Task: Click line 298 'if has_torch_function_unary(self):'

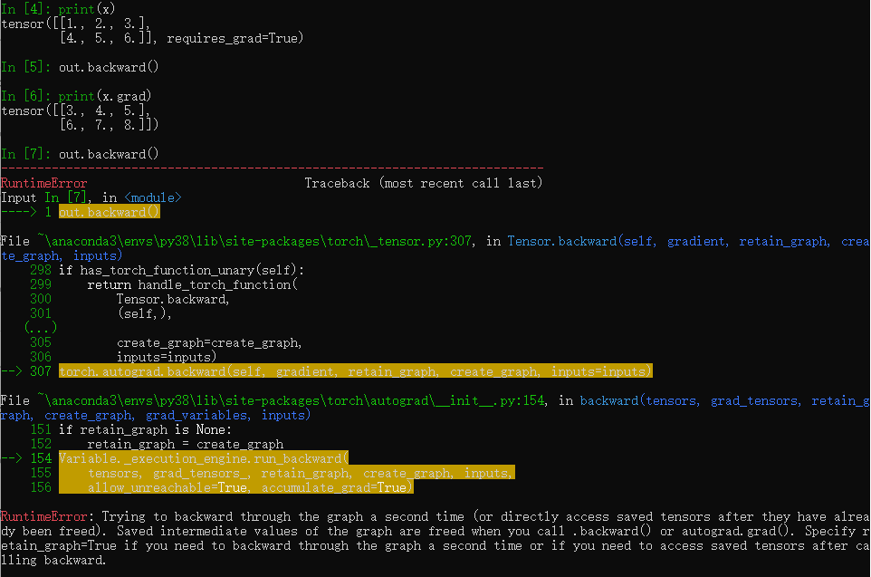Action: [167, 270]
